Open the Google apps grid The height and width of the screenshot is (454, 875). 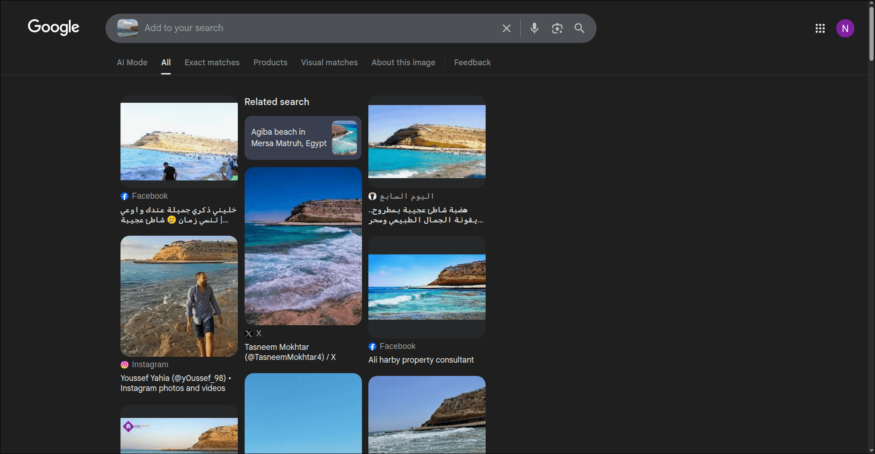click(x=820, y=28)
